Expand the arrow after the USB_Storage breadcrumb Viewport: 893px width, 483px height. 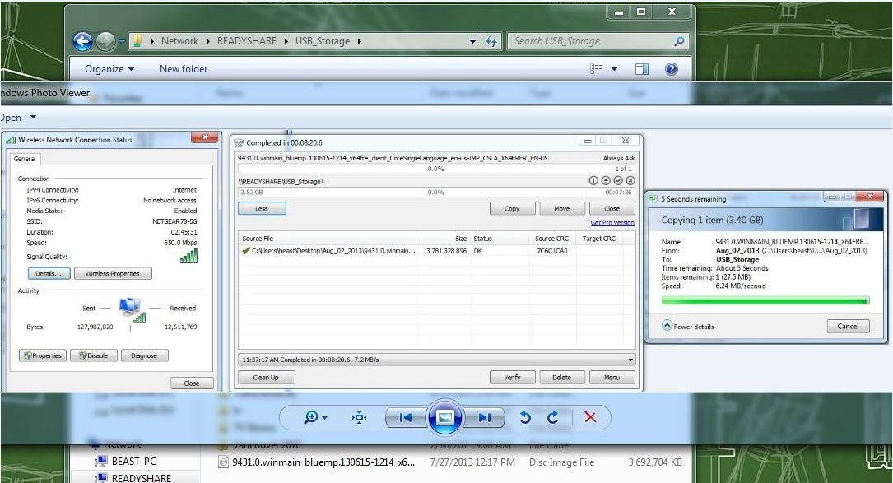(x=360, y=41)
